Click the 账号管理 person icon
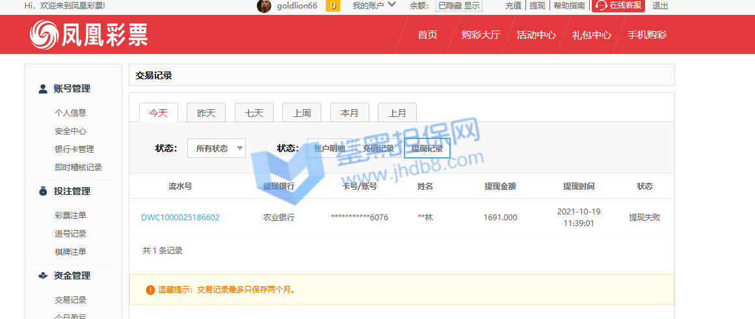Viewport: 755px width, 319px height. click(x=43, y=89)
